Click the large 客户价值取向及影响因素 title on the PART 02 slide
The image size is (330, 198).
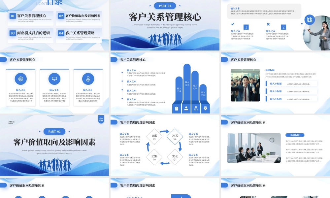coord(54,142)
